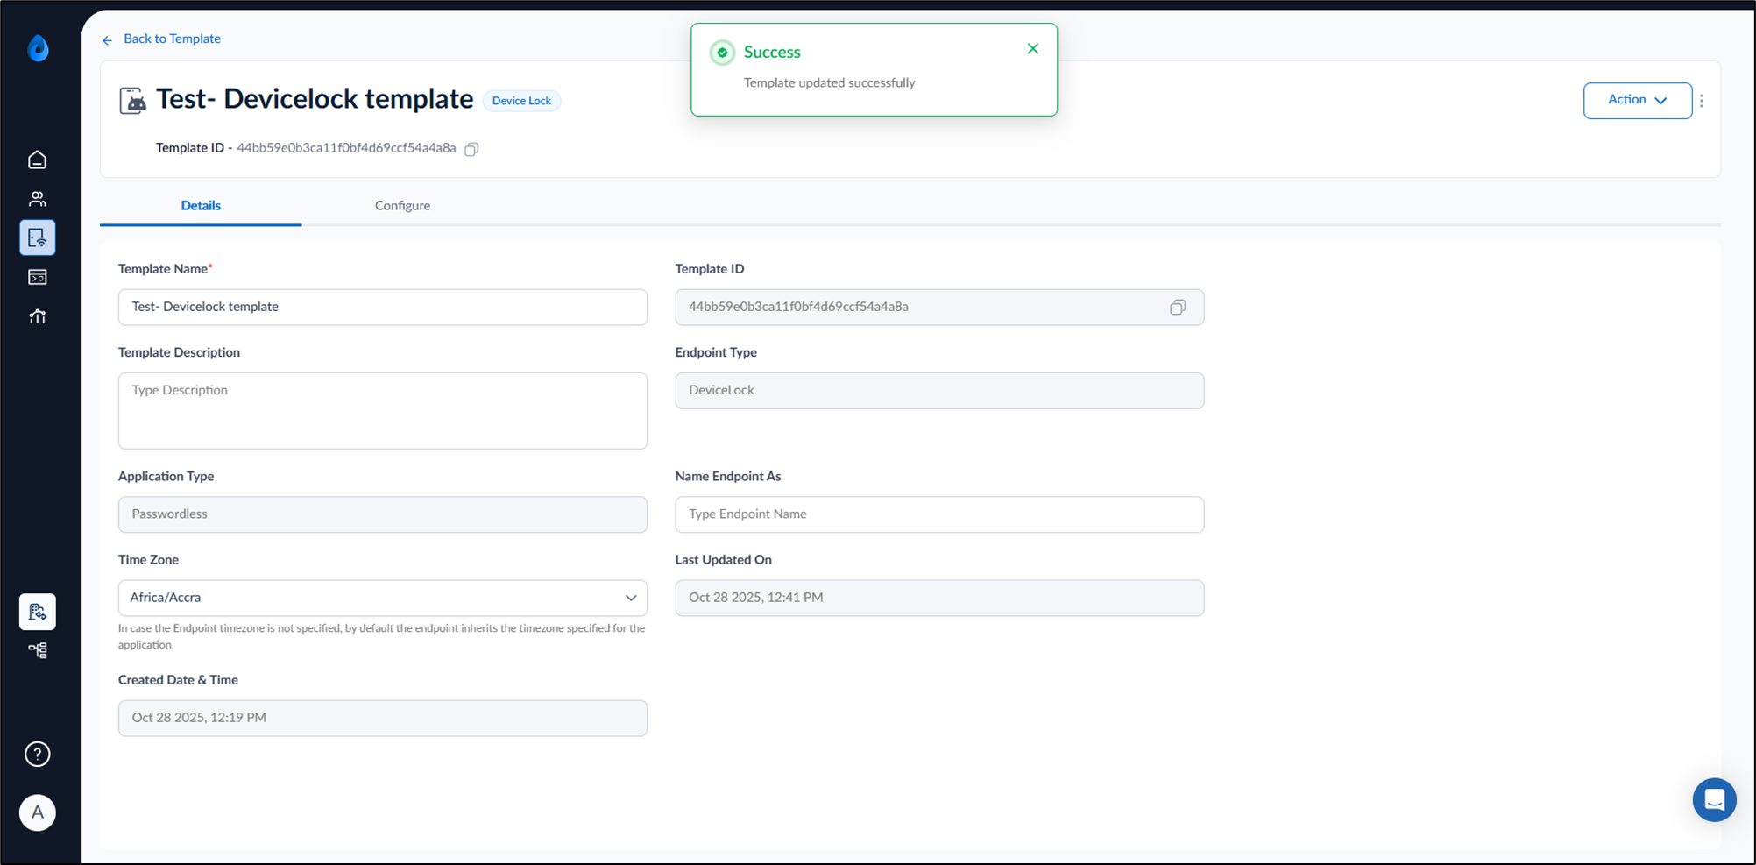
Task: Click the 'Test- Devicelock template' page title
Action: tap(315, 99)
